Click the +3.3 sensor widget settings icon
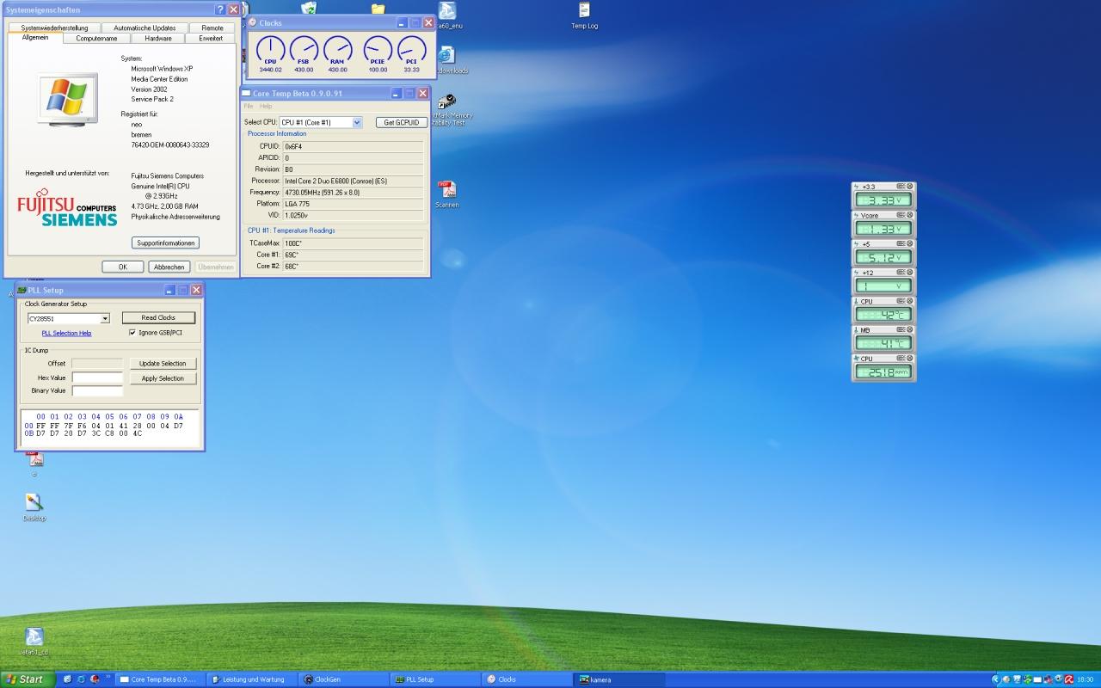This screenshot has height=688, width=1101. click(901, 187)
